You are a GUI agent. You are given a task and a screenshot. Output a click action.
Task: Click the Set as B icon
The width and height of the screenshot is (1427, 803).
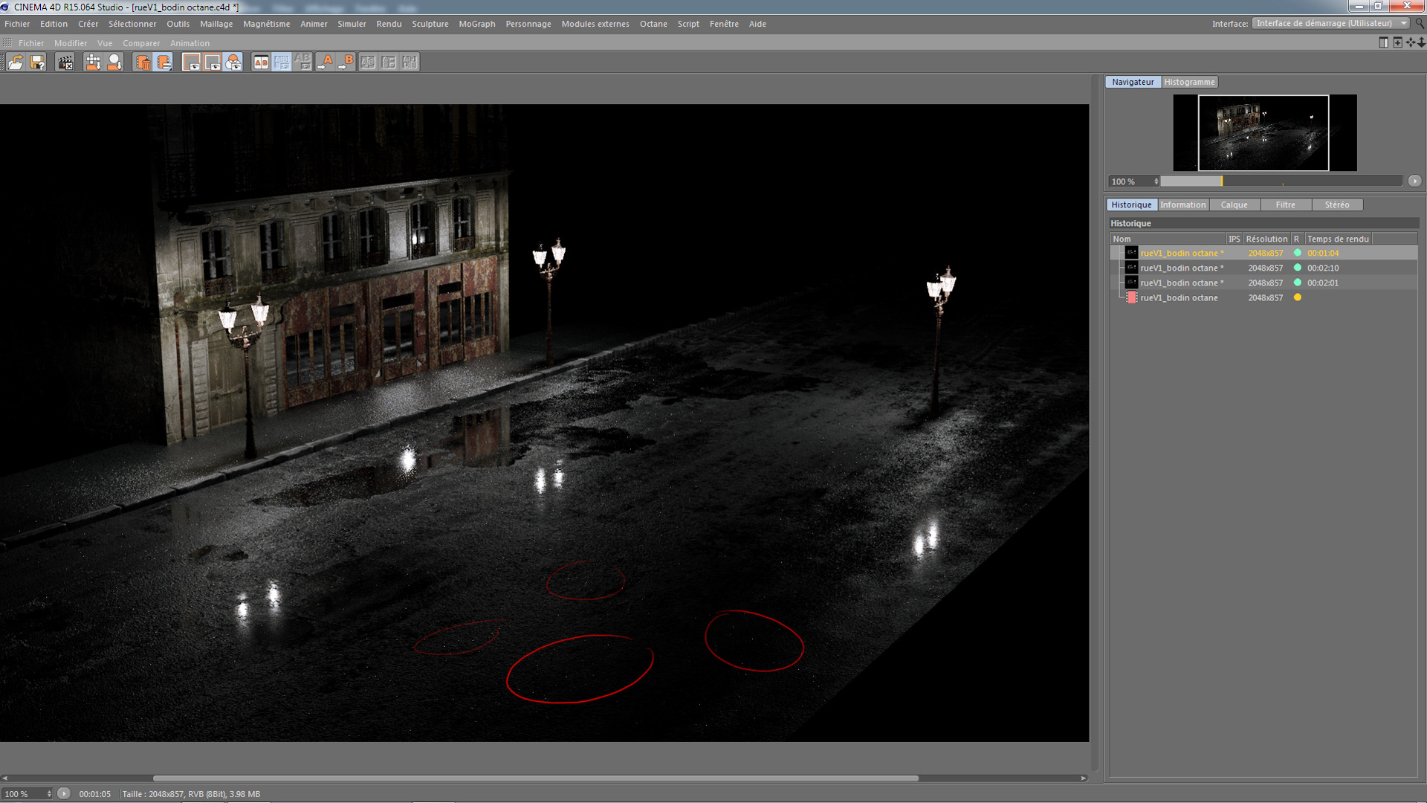tap(346, 62)
